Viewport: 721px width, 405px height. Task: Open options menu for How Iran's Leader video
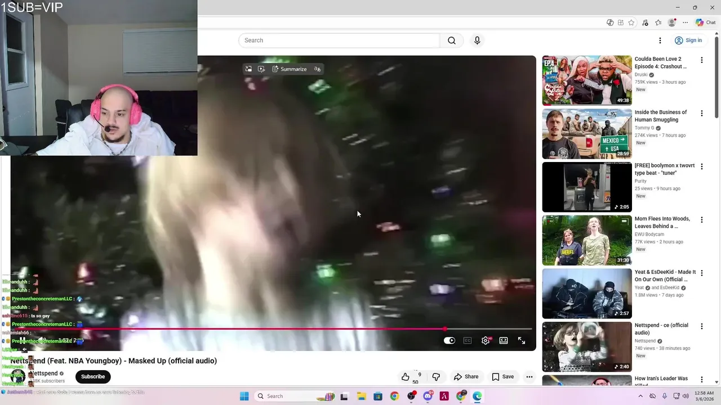(702, 380)
